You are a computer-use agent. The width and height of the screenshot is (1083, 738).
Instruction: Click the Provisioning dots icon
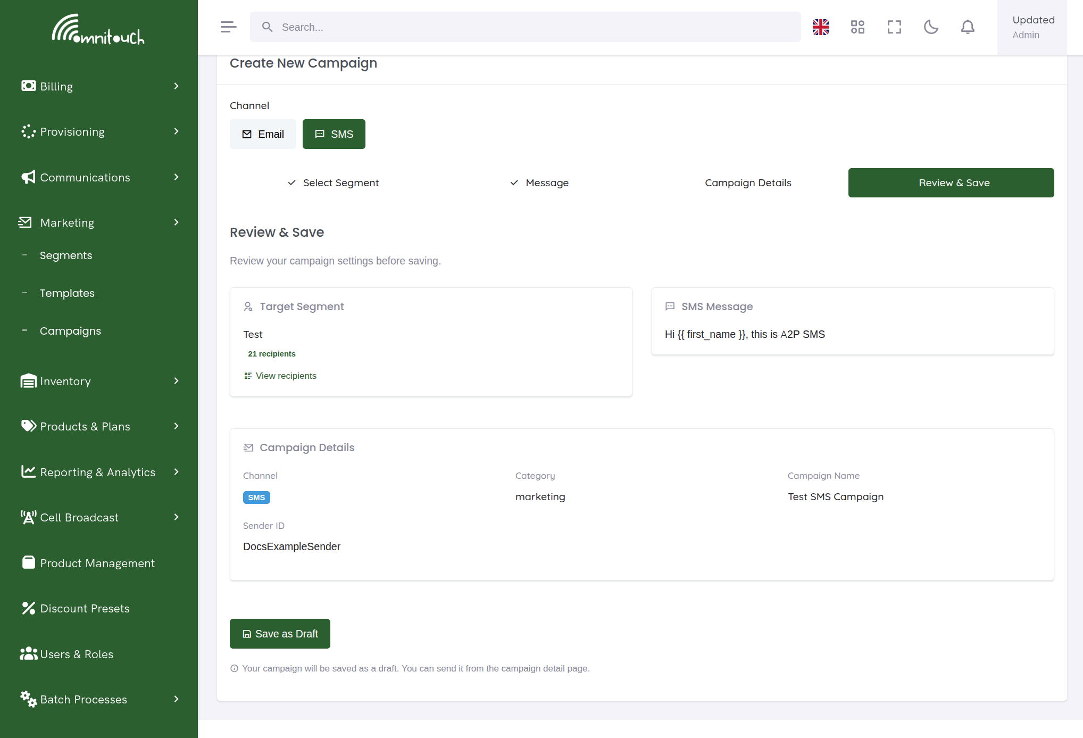coord(29,131)
